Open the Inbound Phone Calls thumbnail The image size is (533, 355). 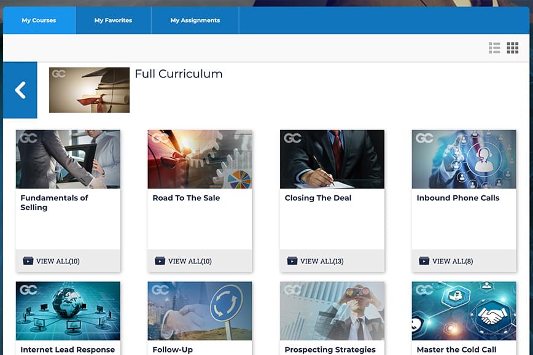point(464,159)
